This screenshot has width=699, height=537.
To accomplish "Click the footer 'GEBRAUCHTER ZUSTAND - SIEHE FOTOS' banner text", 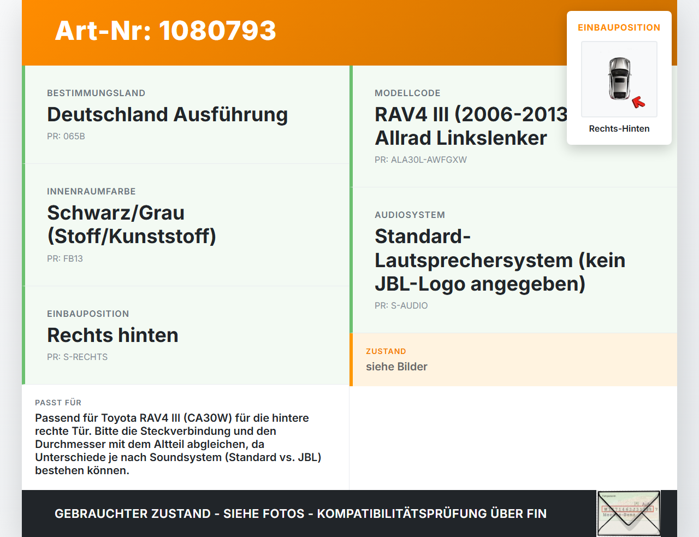I will [300, 514].
